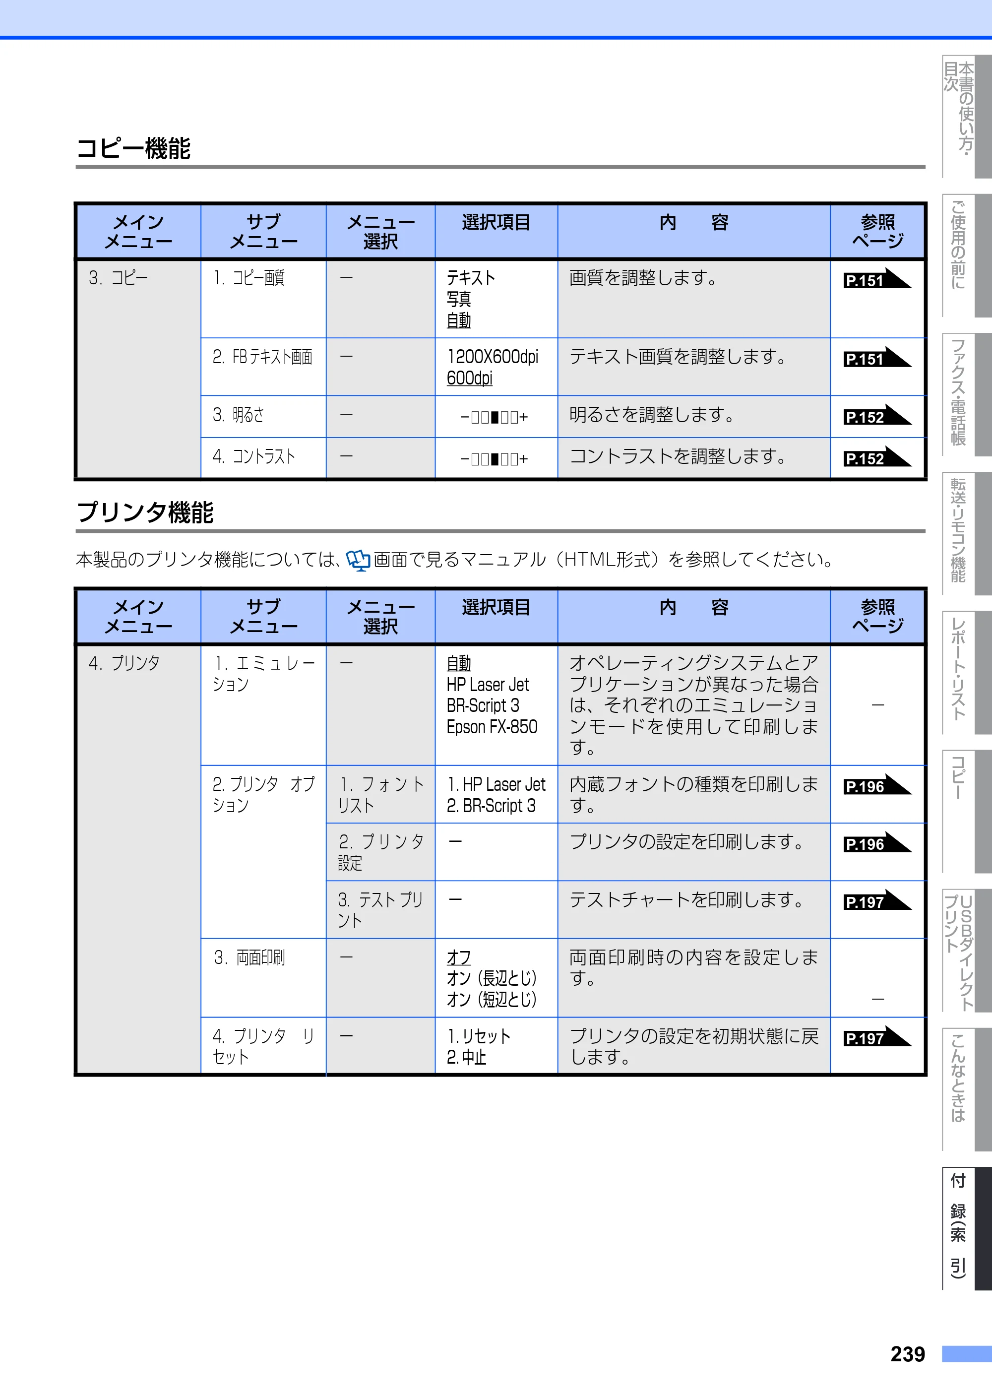Click the 2. プリンタ オプション submenu cell
This screenshot has width=992, height=1400.
tap(263, 851)
